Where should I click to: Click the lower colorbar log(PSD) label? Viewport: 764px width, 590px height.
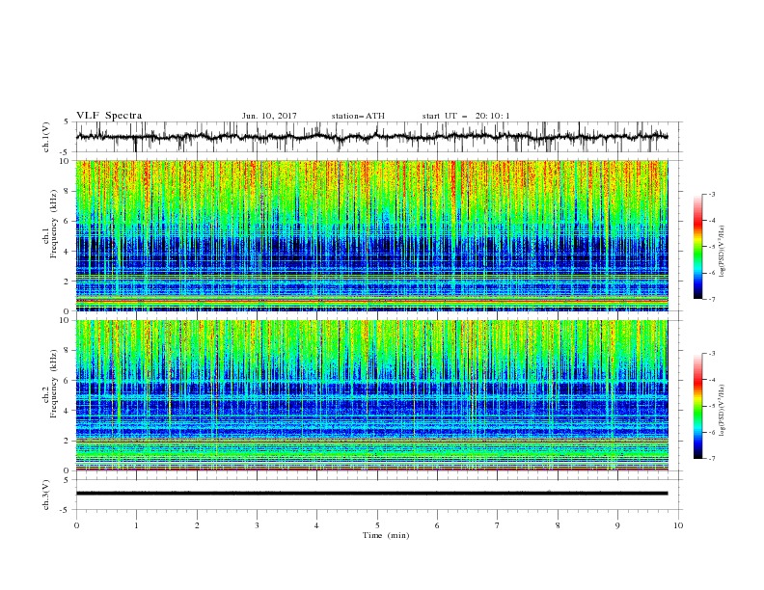723,410
